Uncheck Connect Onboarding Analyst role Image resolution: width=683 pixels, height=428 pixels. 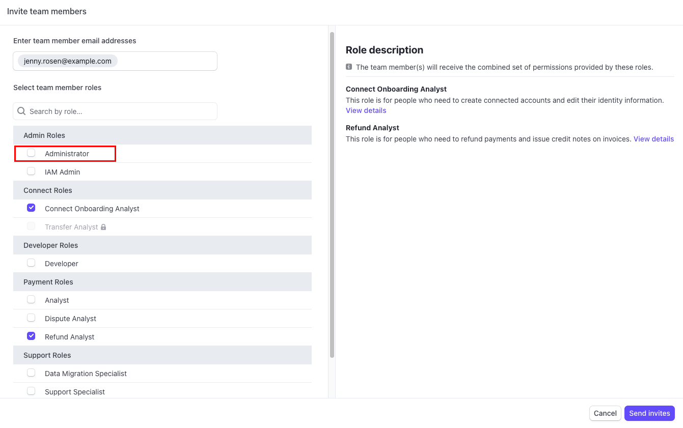click(31, 208)
